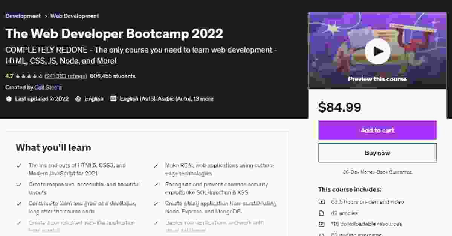Image resolution: width=452 pixels, height=236 pixels.
Task: Expand the 13 more subtitles list
Action: click(x=203, y=99)
